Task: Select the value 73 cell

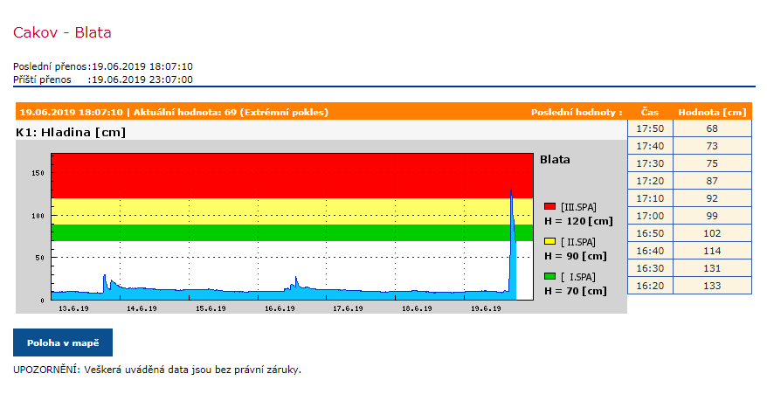Action: [x=712, y=146]
